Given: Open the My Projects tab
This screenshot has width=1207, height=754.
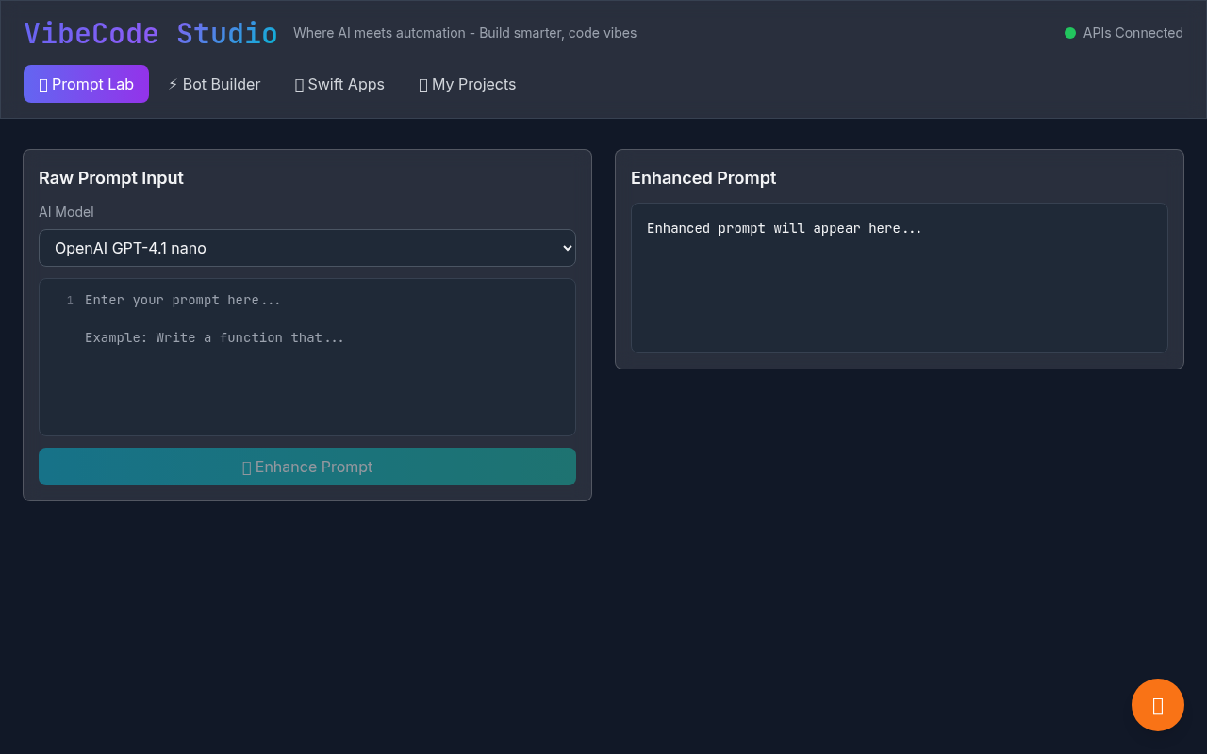Looking at the screenshot, I should [x=468, y=84].
